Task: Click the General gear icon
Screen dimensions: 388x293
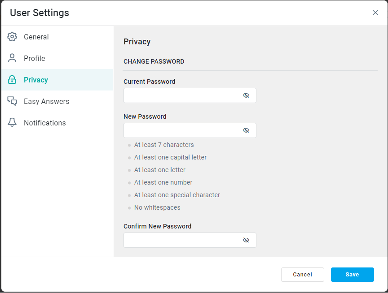Action: [12, 37]
